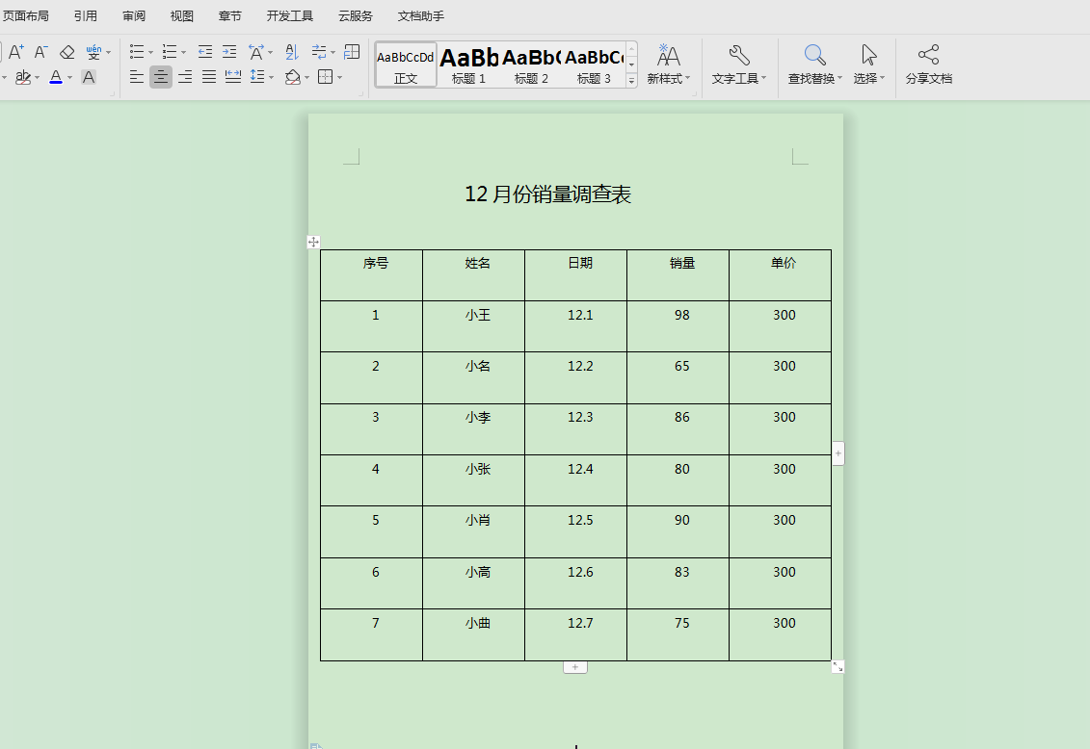
Task: Click the sort icon in the paragraph group
Action: click(291, 52)
